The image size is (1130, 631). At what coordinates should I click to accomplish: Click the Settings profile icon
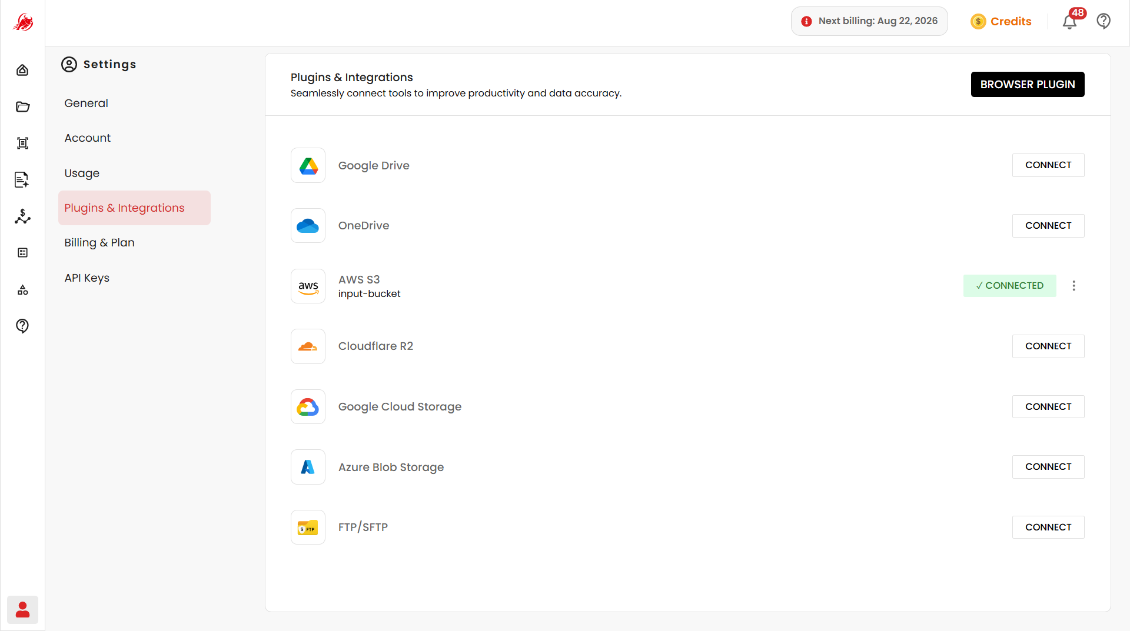(69, 64)
